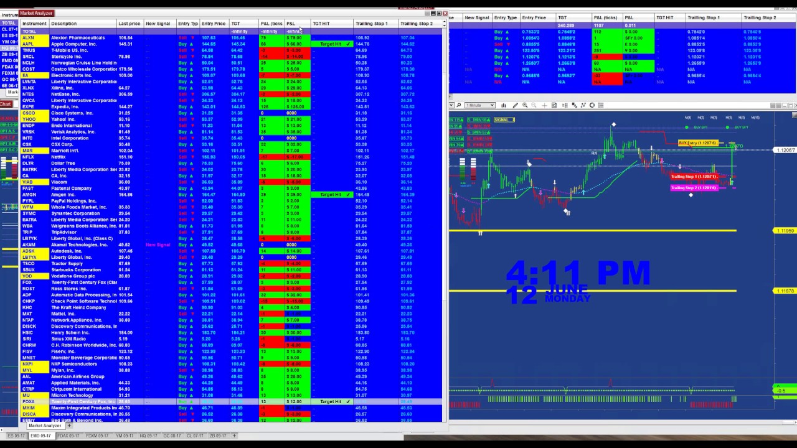Select the EA Electronic Arts instrument cell

click(x=34, y=75)
